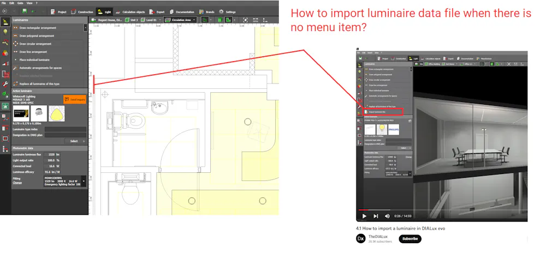546x253 pixels.
Task: Open the View menu
Action: pyautogui.click(x=29, y=3)
